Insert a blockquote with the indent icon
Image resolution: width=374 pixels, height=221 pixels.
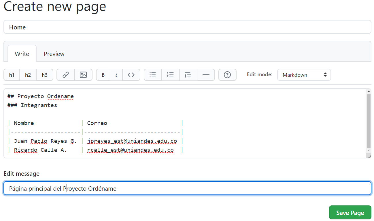click(188, 75)
